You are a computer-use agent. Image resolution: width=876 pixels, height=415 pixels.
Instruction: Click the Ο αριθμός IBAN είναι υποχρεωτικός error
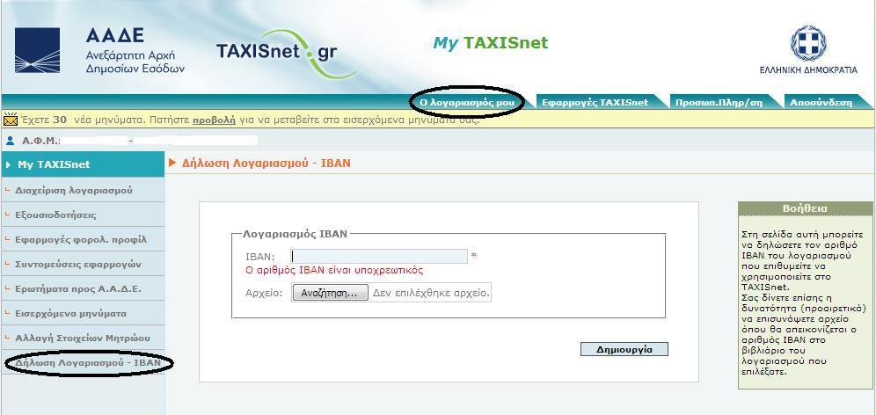(334, 270)
